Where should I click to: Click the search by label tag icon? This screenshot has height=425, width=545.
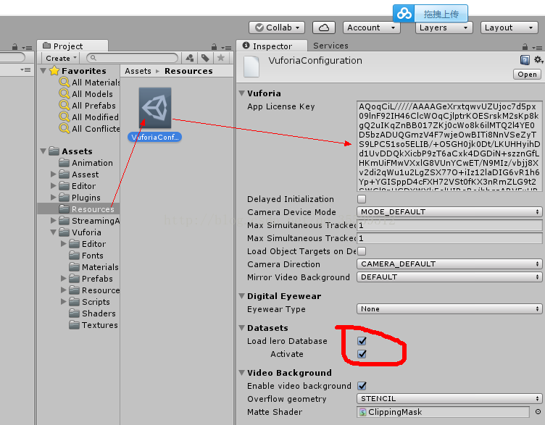click(205, 58)
